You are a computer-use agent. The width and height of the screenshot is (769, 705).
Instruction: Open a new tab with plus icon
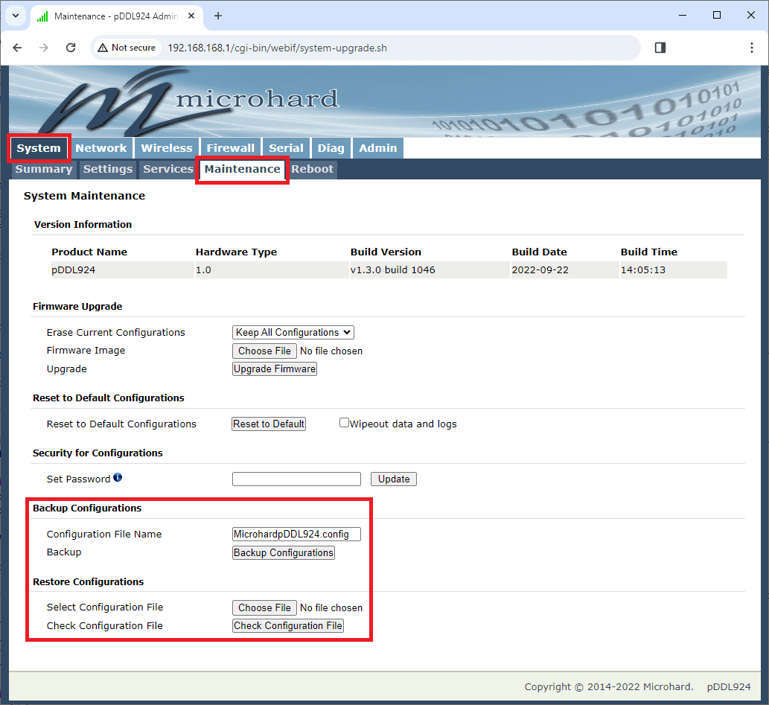tap(218, 16)
